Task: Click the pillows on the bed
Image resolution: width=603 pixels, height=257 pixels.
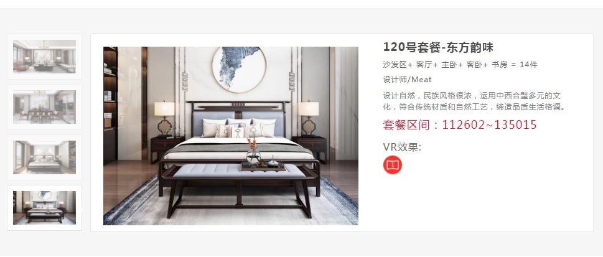Action: [239, 128]
